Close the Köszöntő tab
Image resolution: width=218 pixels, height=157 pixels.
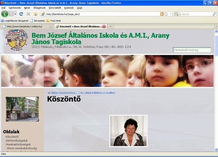tap(104, 26)
